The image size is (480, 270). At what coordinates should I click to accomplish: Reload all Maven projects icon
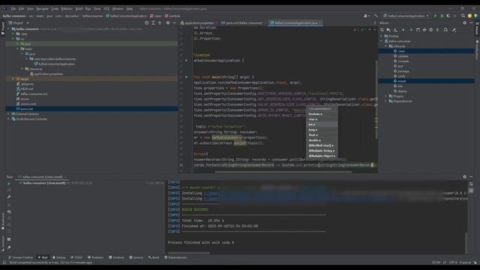point(382,30)
